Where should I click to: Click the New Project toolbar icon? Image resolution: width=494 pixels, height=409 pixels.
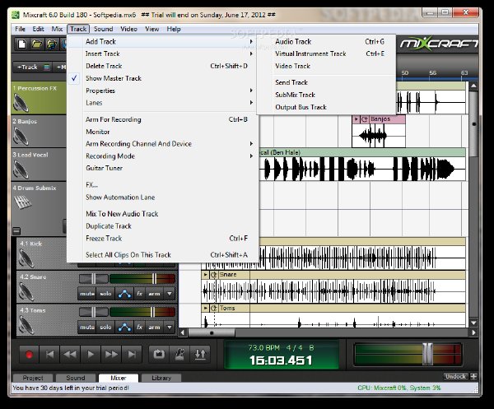tap(21, 44)
